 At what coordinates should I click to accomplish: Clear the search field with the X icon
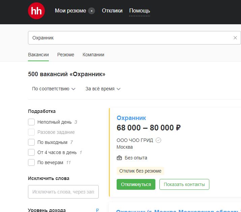(235, 38)
